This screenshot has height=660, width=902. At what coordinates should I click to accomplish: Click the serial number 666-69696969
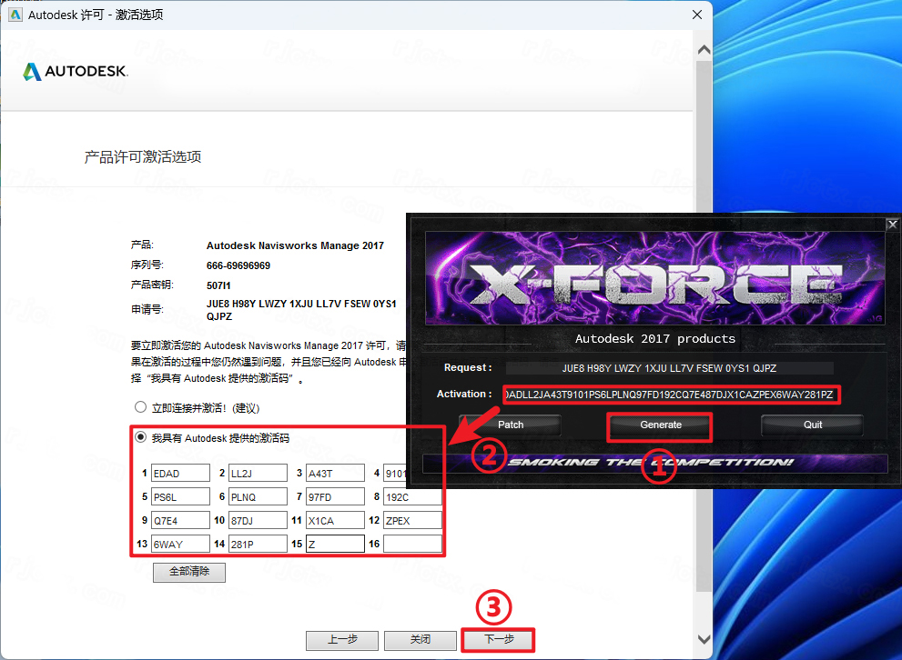[238, 265]
